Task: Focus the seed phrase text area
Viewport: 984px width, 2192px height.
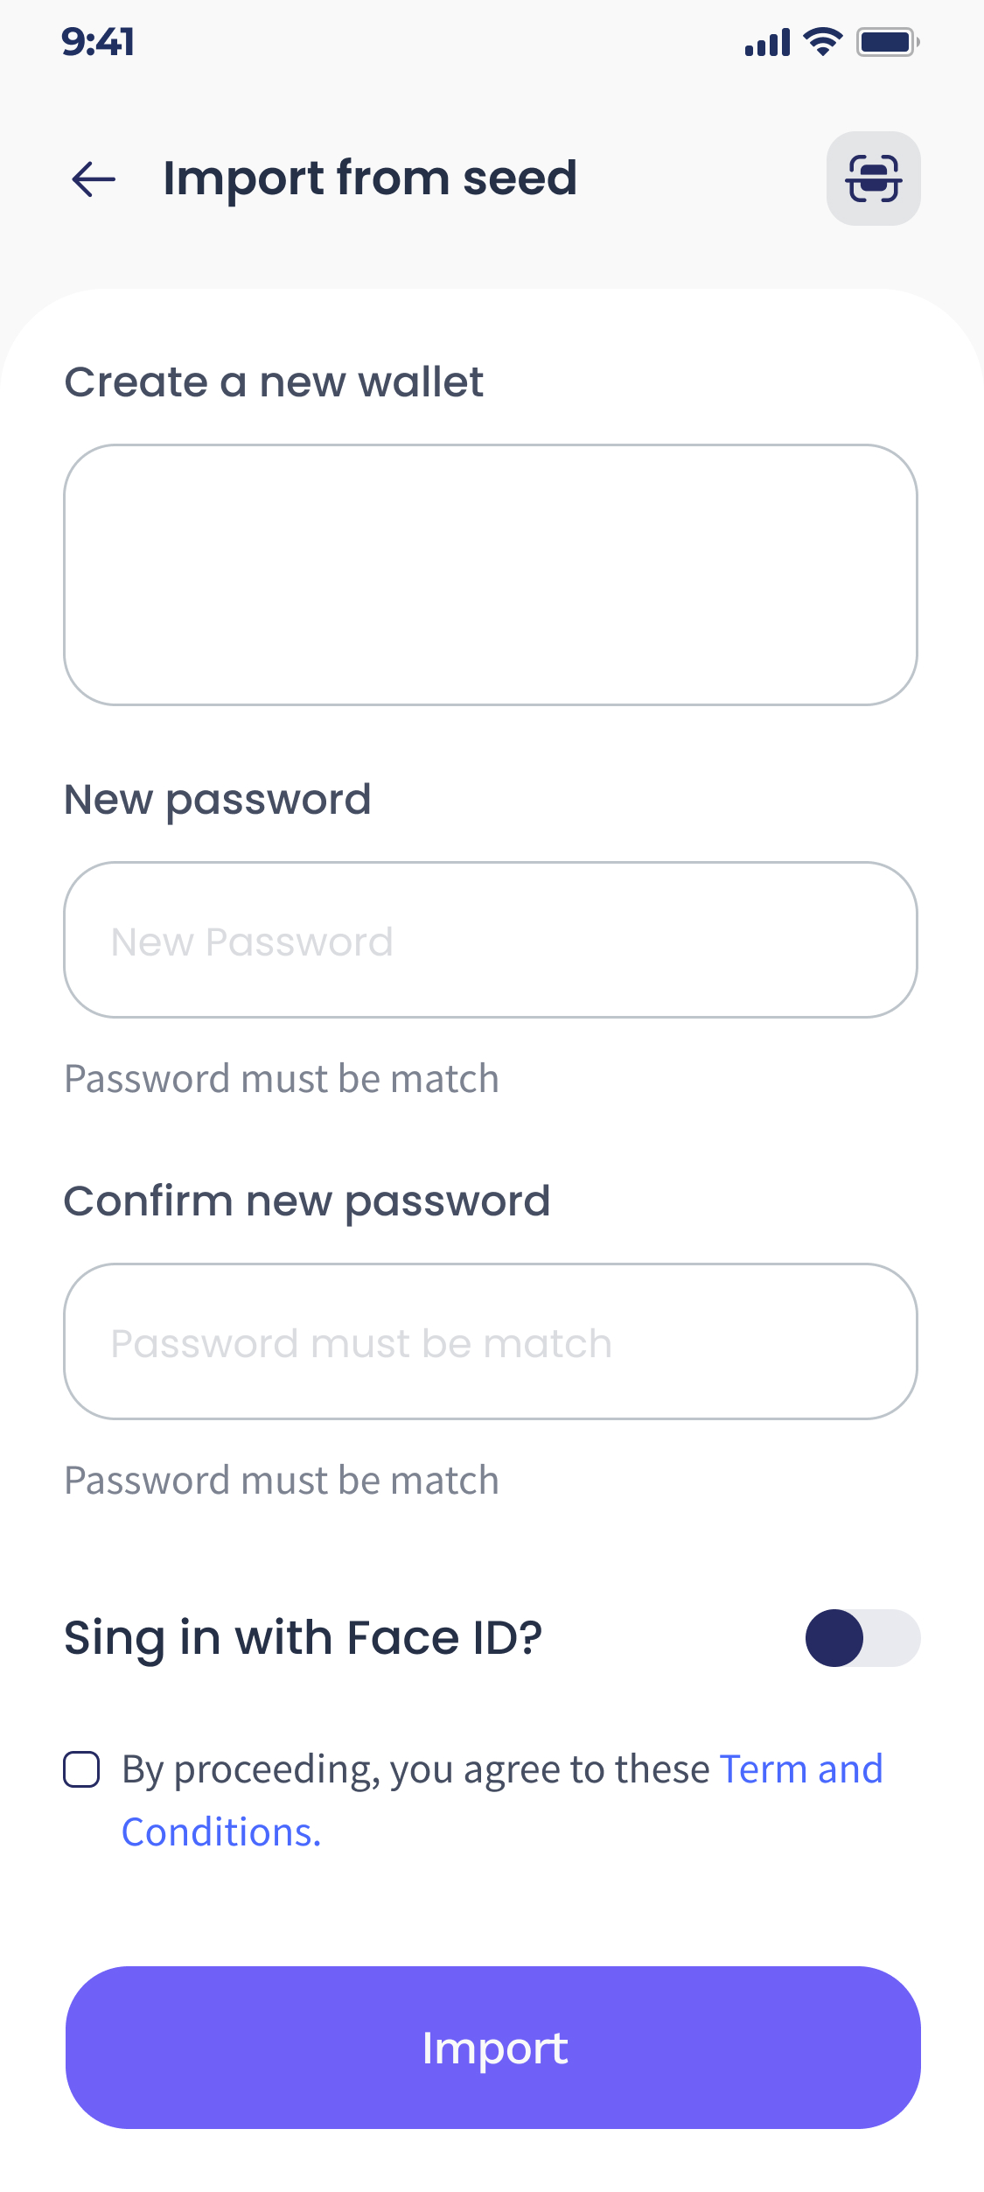Action: tap(491, 575)
